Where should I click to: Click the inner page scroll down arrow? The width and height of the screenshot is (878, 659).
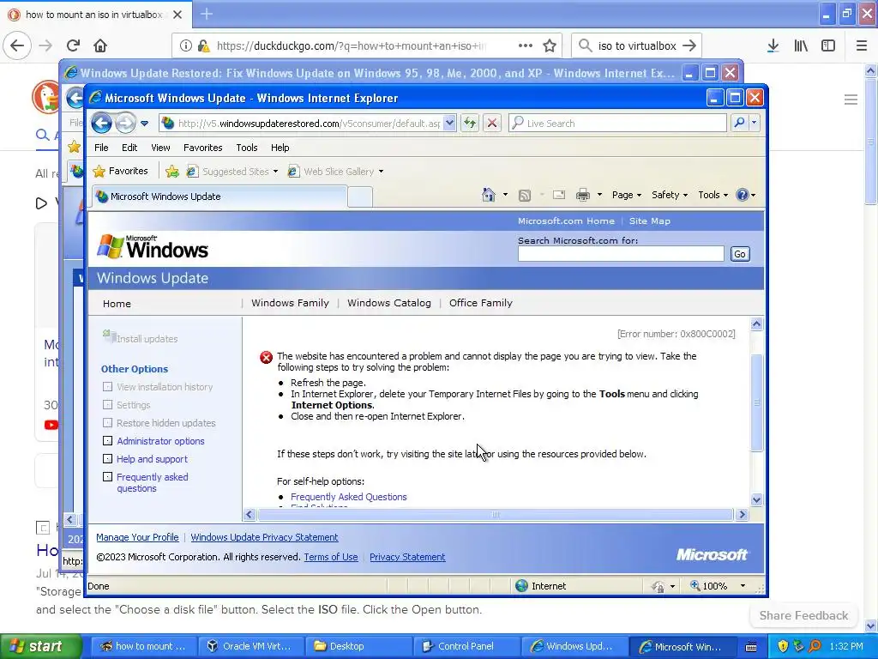pyautogui.click(x=756, y=500)
